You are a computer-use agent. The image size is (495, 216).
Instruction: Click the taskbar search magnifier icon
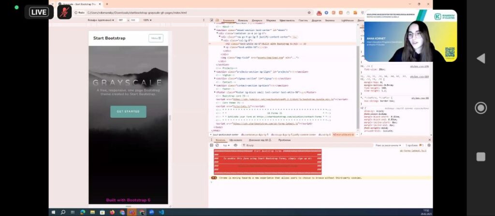click(63, 212)
